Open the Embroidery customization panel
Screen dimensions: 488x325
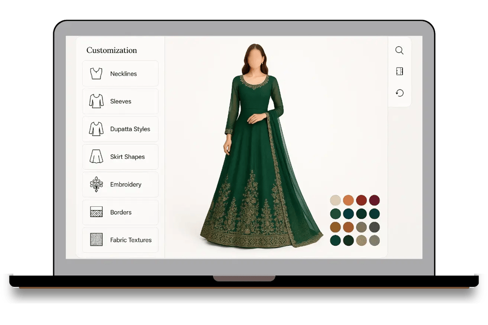tap(120, 184)
